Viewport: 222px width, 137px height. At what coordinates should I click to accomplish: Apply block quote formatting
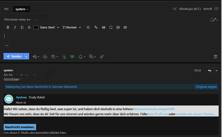[104, 28]
